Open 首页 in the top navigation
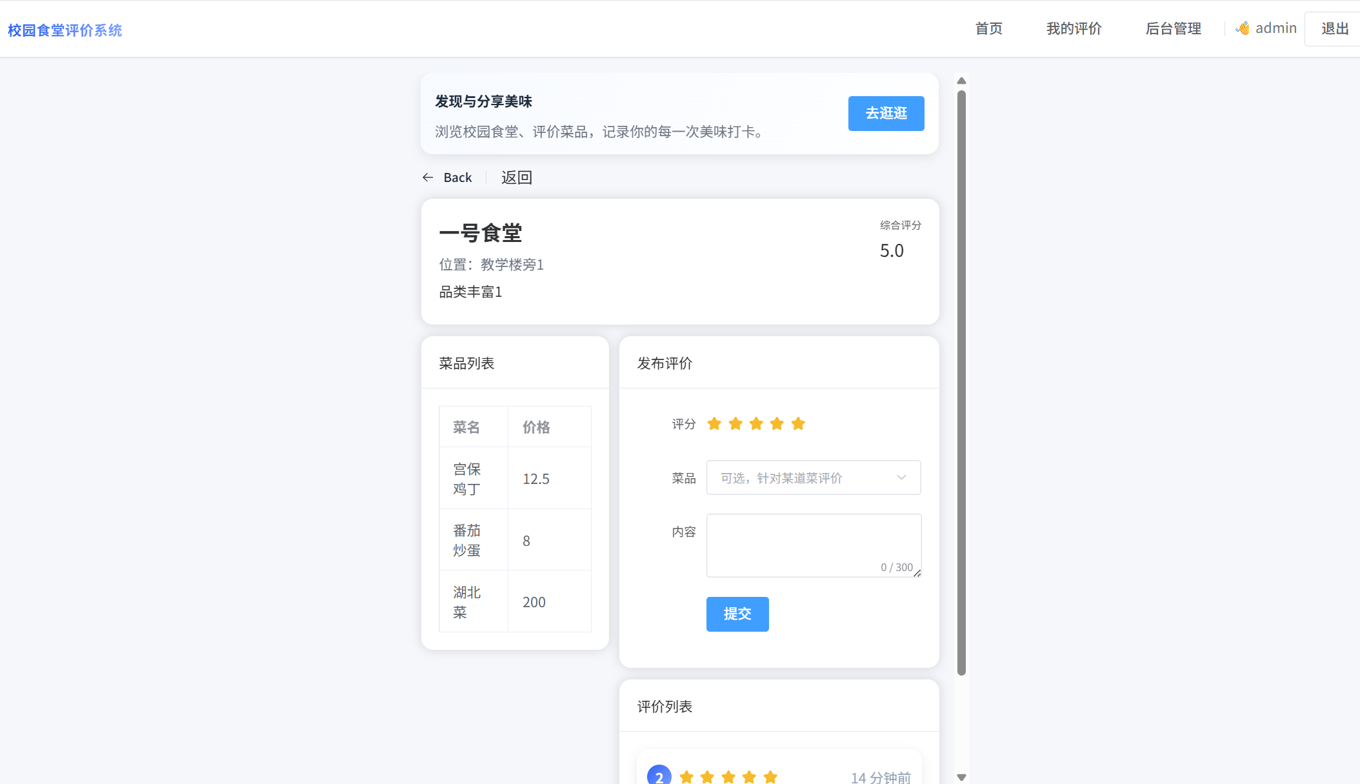Viewport: 1360px width, 784px height. click(x=988, y=28)
